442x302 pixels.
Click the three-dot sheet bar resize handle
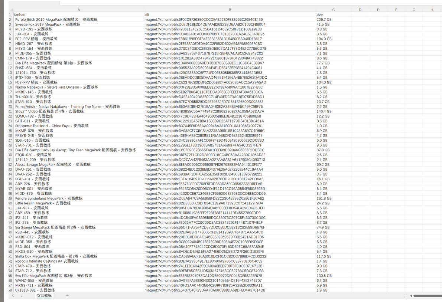click(x=405, y=296)
